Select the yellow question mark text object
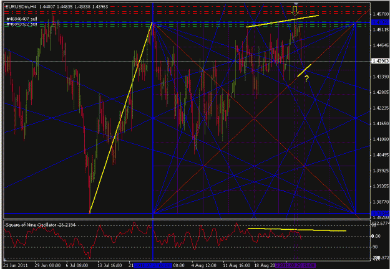390x269 pixels. pos(306,79)
